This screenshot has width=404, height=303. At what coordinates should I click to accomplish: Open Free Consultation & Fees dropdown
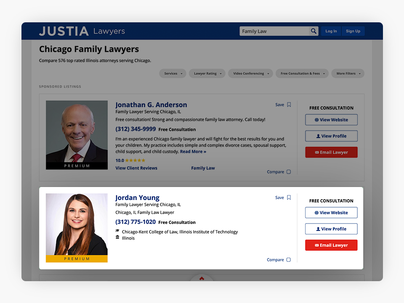[x=302, y=74]
